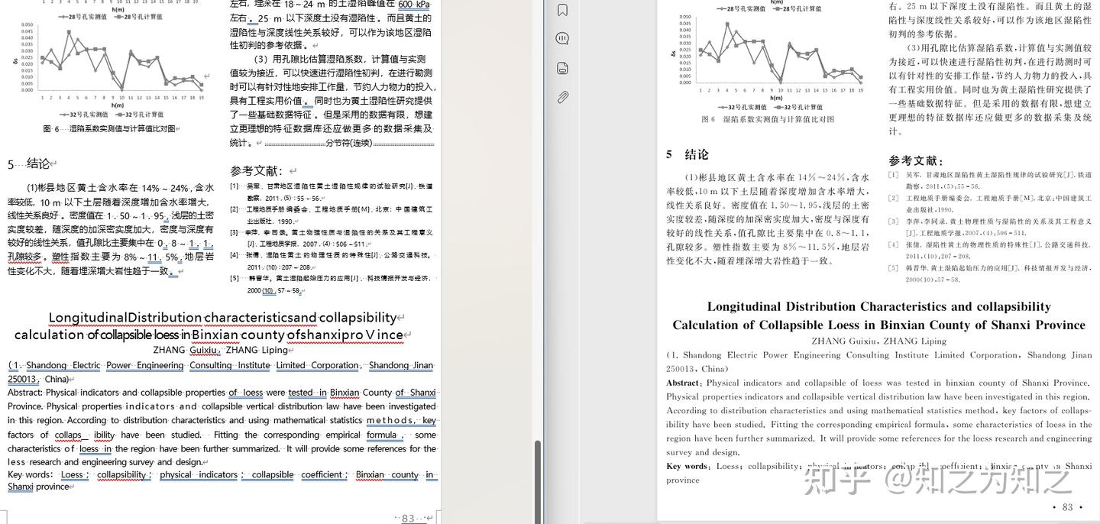Click the '(1)彬县地区黄土含水率在 14%～24%' paragraph in PDF
1100x524 pixels.
[768, 218]
